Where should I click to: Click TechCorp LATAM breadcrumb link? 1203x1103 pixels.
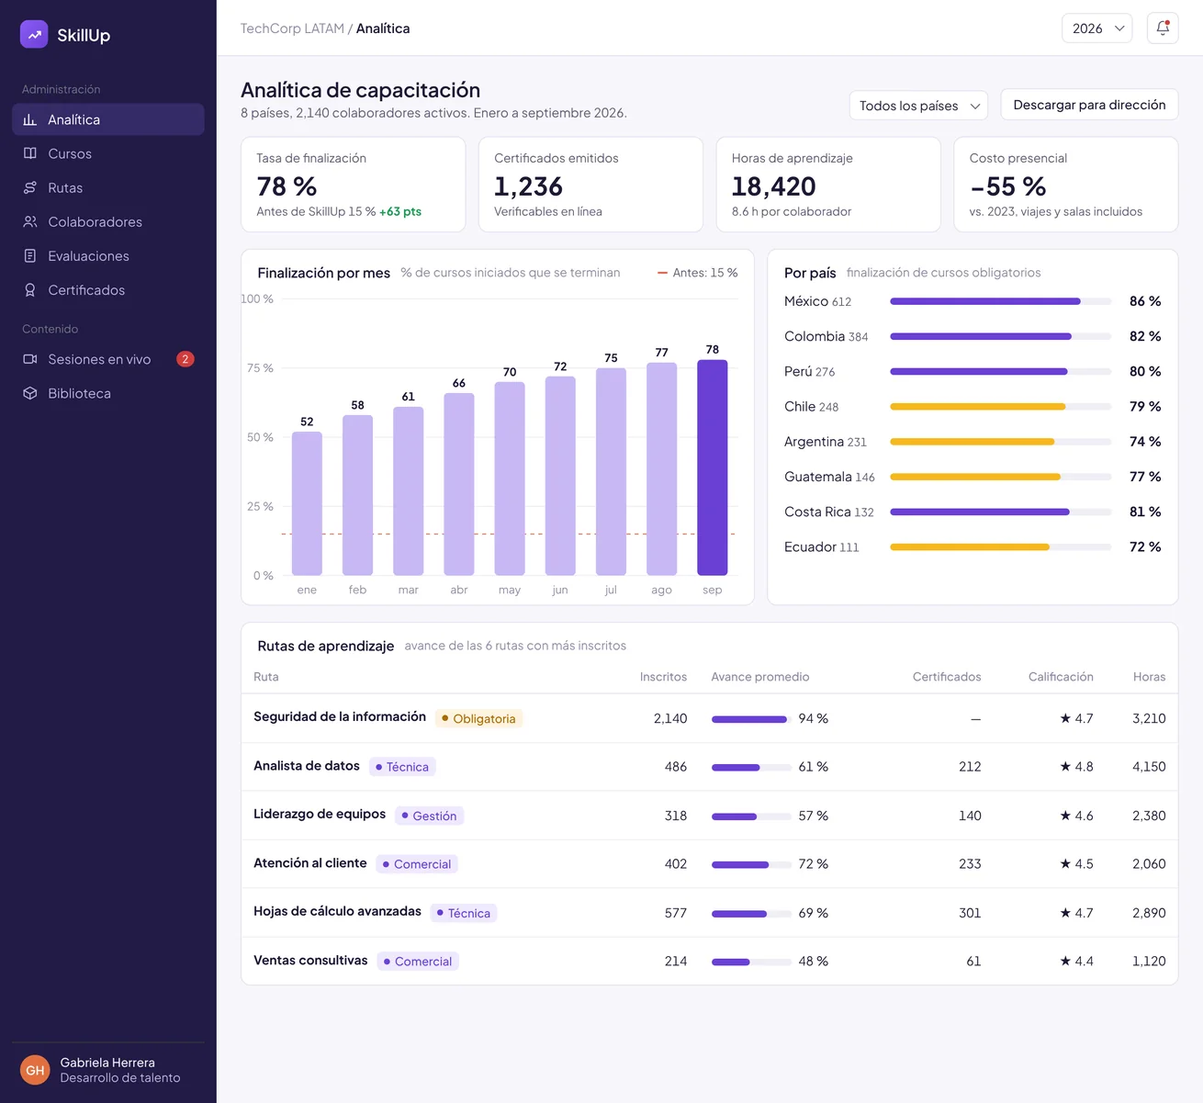(292, 28)
